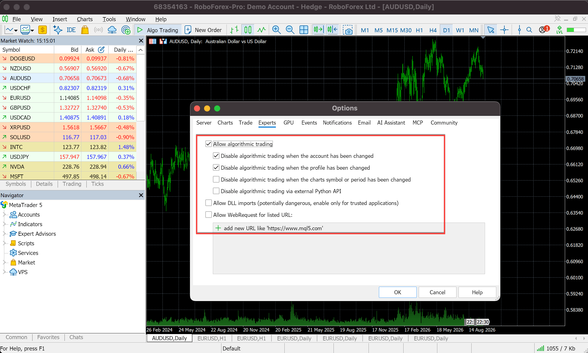Select the W1 timeframe
Screen dimensions: 588x353
coord(460,30)
